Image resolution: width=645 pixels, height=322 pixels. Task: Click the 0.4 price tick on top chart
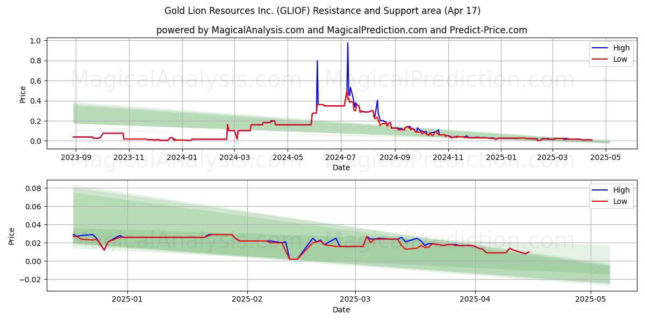pyautogui.click(x=36, y=101)
